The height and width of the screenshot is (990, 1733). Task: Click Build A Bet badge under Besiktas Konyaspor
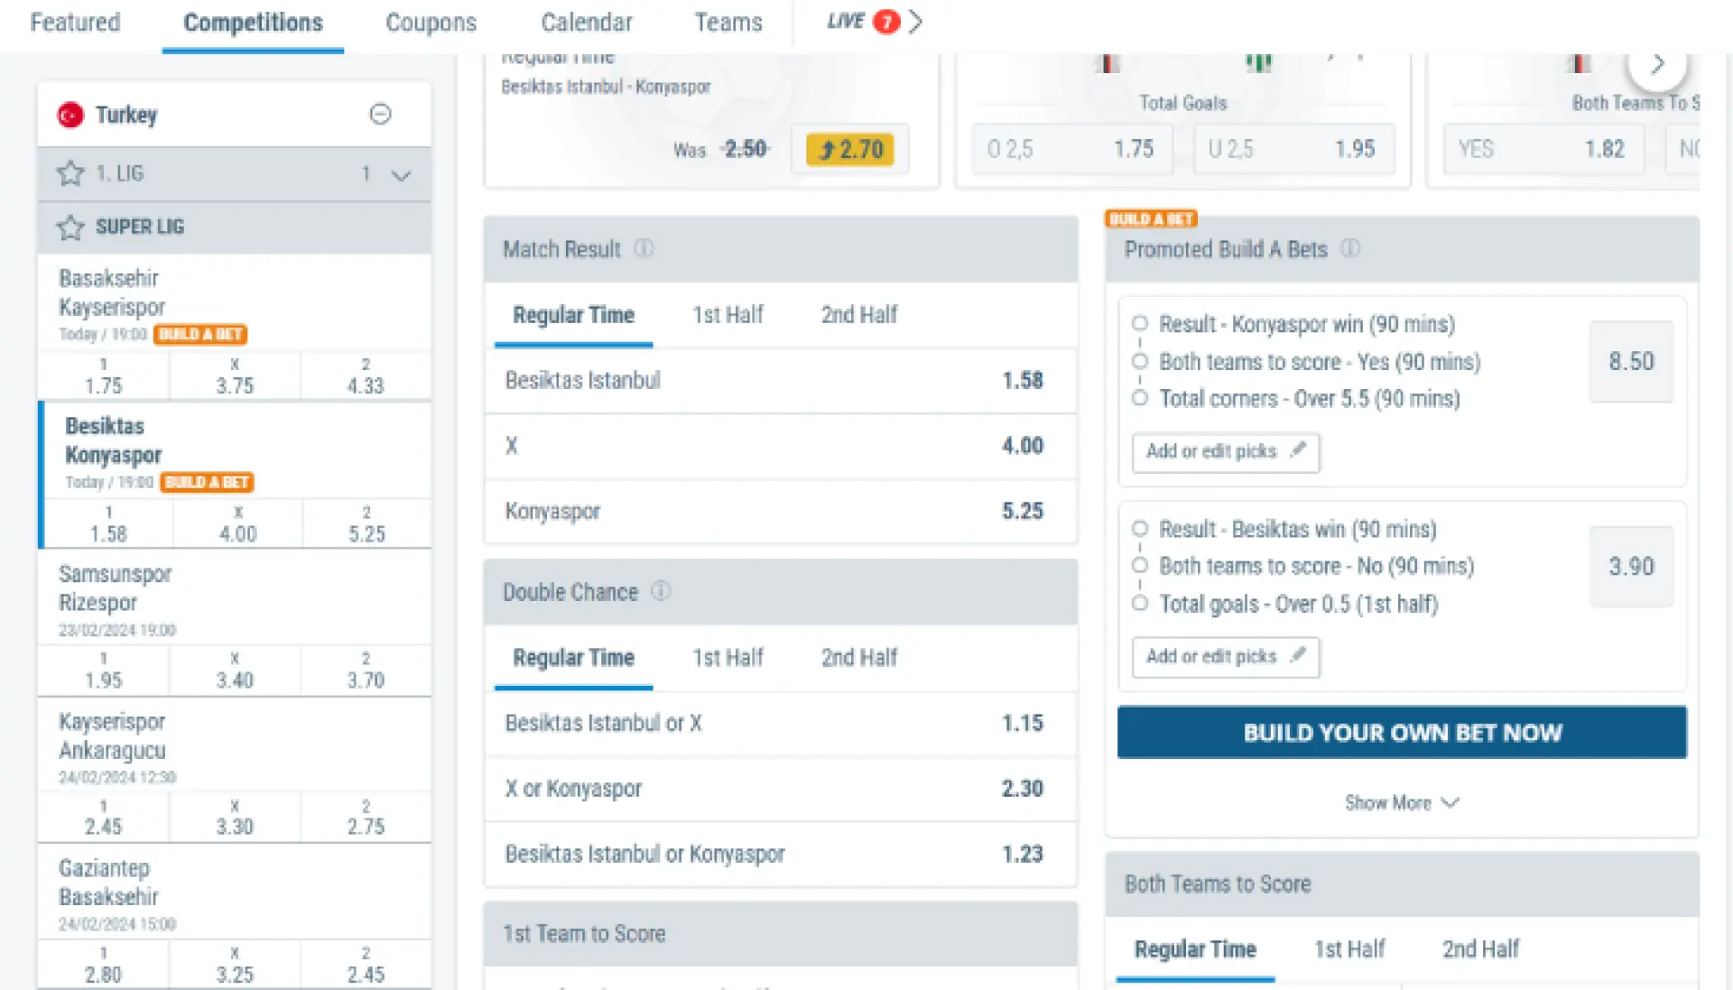[207, 482]
